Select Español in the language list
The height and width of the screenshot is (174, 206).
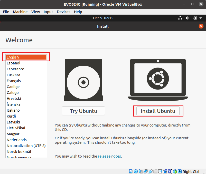[26, 63]
